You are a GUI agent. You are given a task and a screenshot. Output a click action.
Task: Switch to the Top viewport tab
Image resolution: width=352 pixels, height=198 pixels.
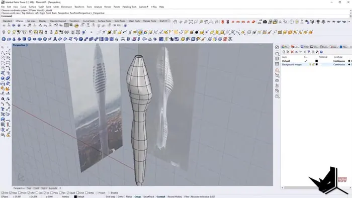29,188
